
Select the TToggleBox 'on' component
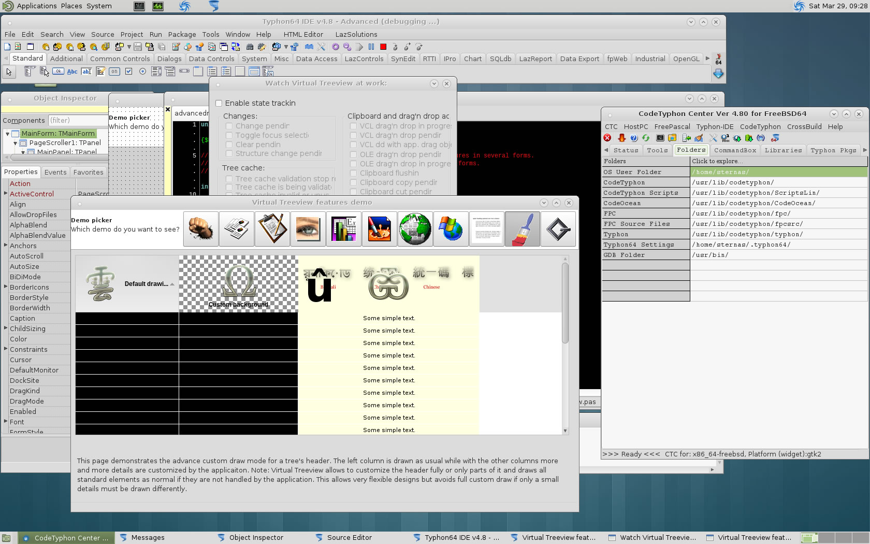click(114, 71)
